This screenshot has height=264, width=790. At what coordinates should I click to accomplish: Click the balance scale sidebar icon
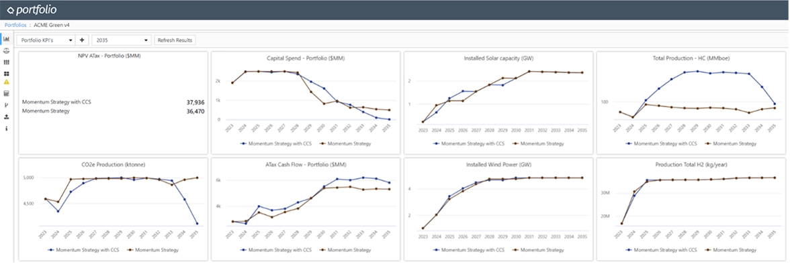click(7, 51)
